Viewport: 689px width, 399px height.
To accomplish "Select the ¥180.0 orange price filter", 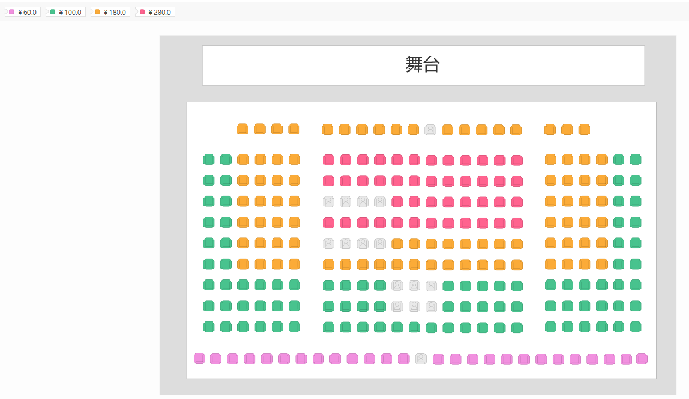I will pos(110,12).
